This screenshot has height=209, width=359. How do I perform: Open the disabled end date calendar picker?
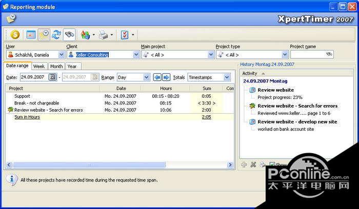click(x=95, y=77)
